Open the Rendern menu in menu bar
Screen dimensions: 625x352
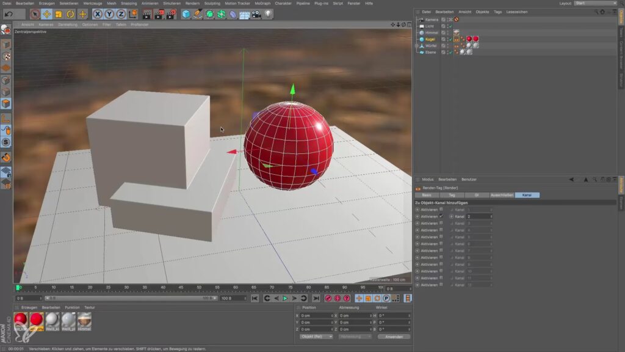(x=192, y=3)
